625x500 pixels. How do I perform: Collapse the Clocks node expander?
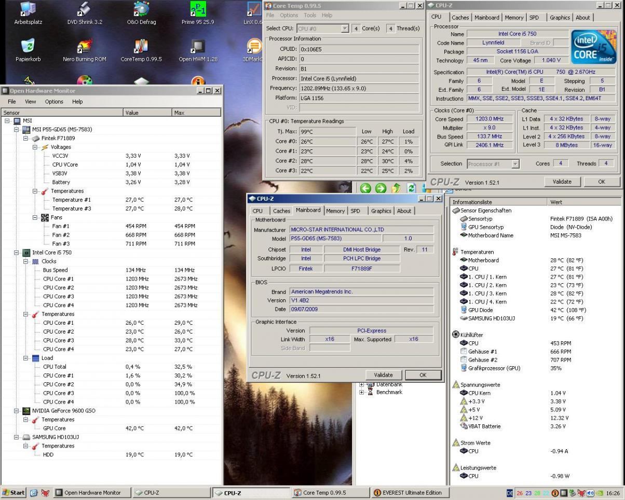coord(26,261)
